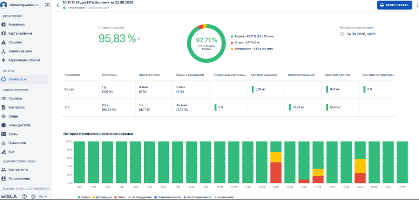
Task: Toggle Плановые работы legend item
Action: [x=167, y=197]
